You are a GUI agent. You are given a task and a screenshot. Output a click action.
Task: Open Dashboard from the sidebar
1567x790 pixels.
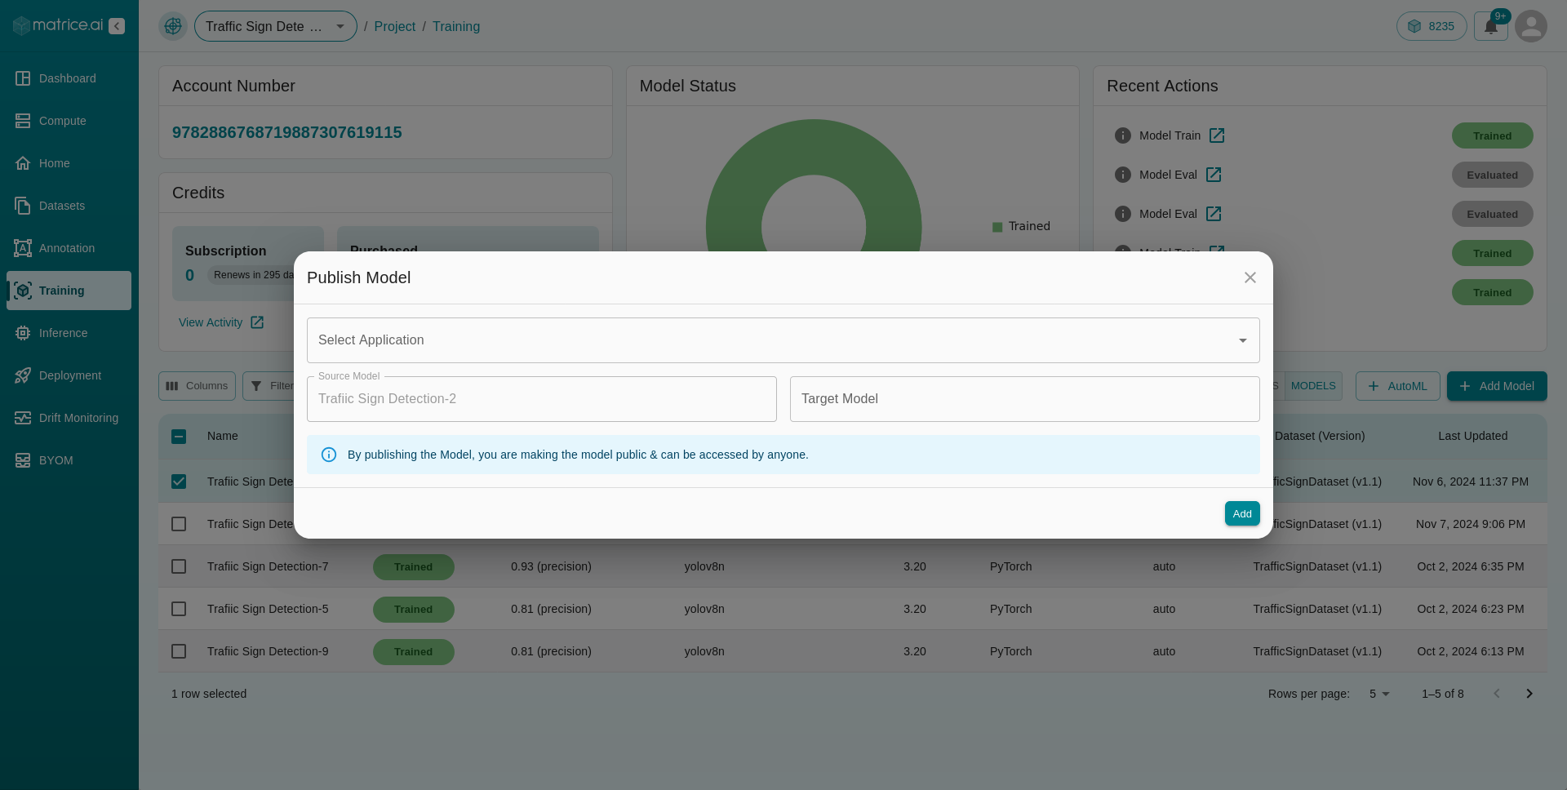69,78
